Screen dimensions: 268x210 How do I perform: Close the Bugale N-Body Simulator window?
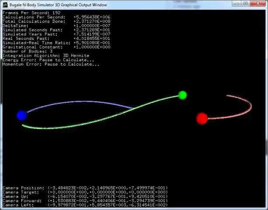click(x=258, y=4)
